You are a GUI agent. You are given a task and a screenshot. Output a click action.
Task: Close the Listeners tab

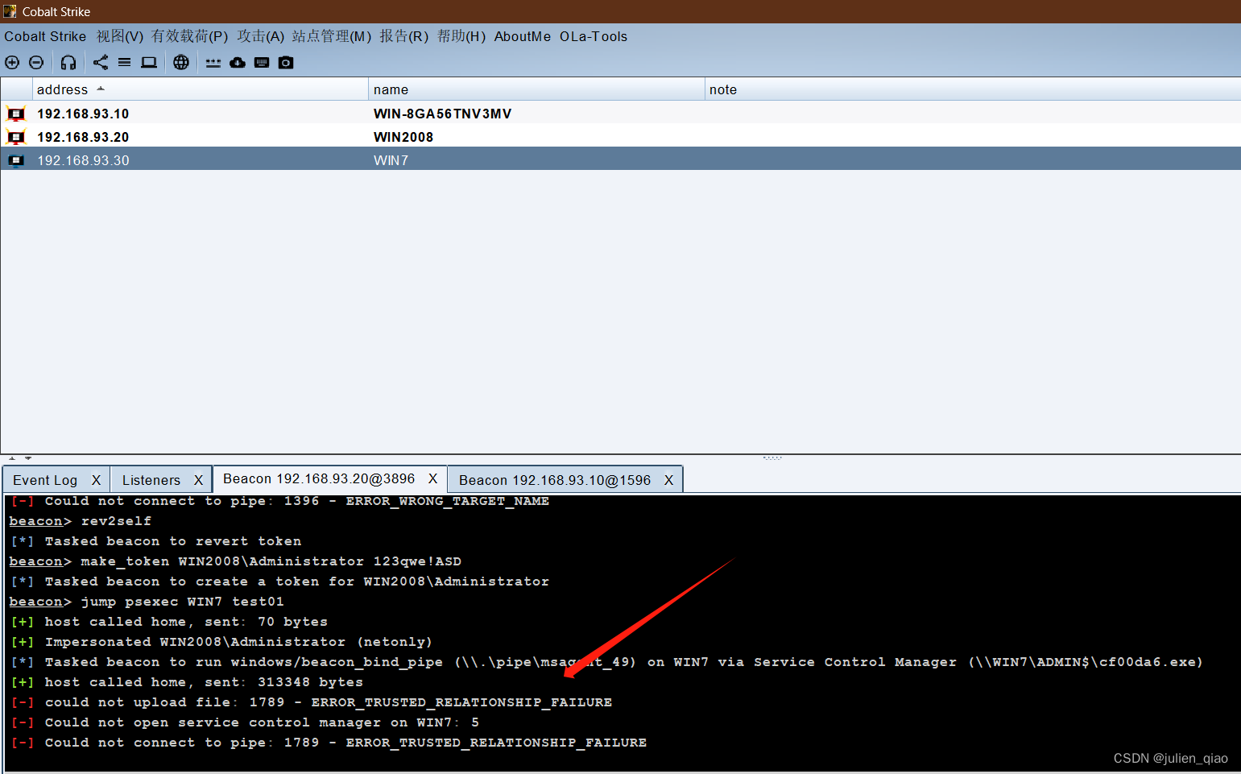[x=198, y=480]
